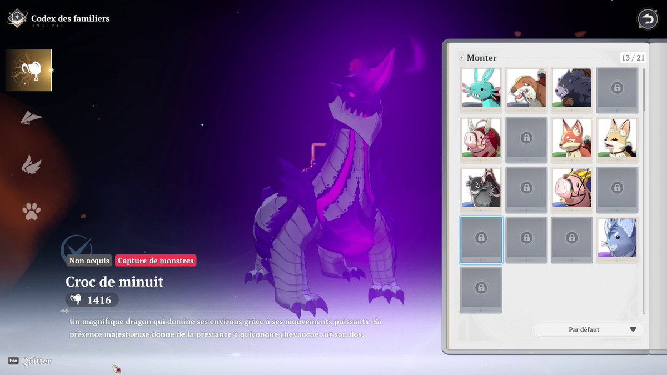Open the paw print pets category
The image size is (667, 375).
[31, 211]
